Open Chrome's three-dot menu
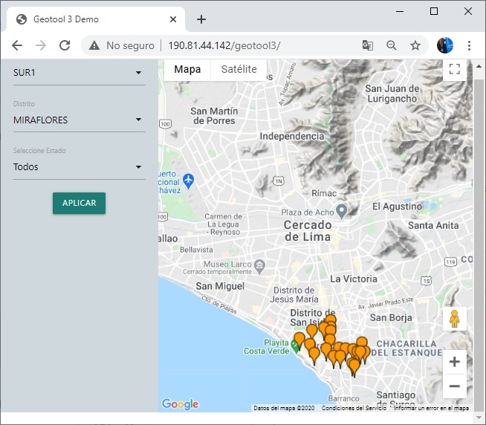 pyautogui.click(x=470, y=45)
